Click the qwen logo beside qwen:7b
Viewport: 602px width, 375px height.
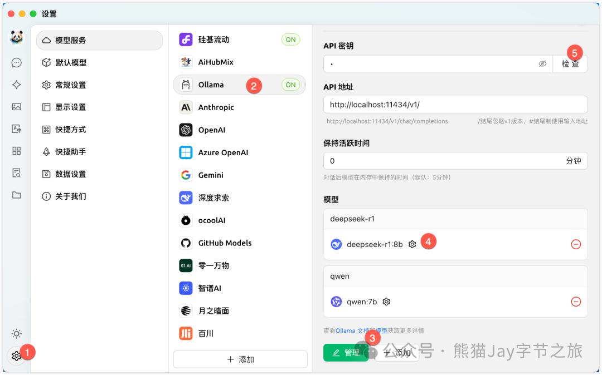(x=336, y=302)
